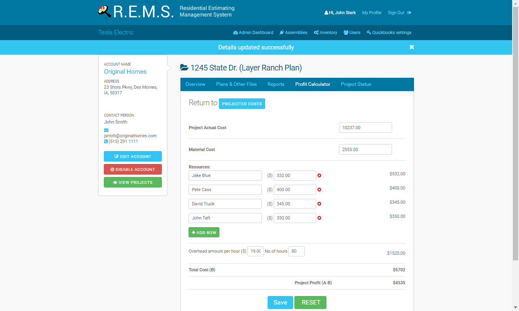Remove the Jake Blue resource row
Image resolution: width=519 pixels, height=311 pixels.
319,175
